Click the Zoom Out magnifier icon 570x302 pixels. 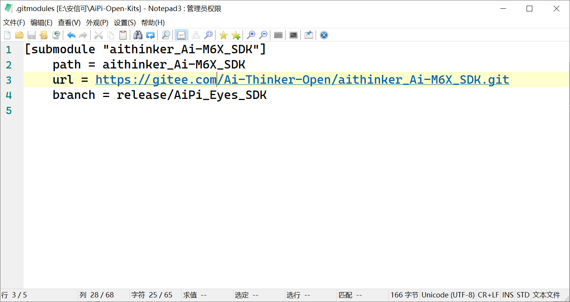(x=263, y=35)
